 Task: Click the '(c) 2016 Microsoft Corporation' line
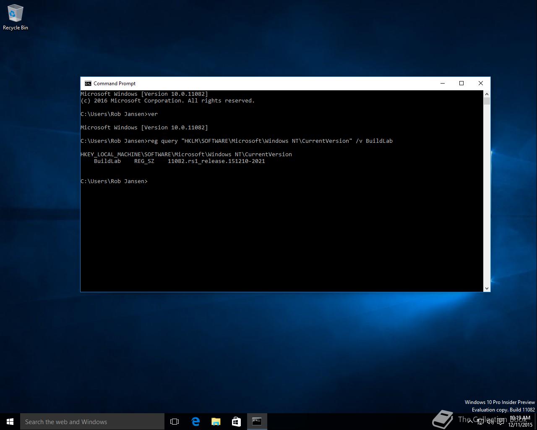[x=168, y=100]
